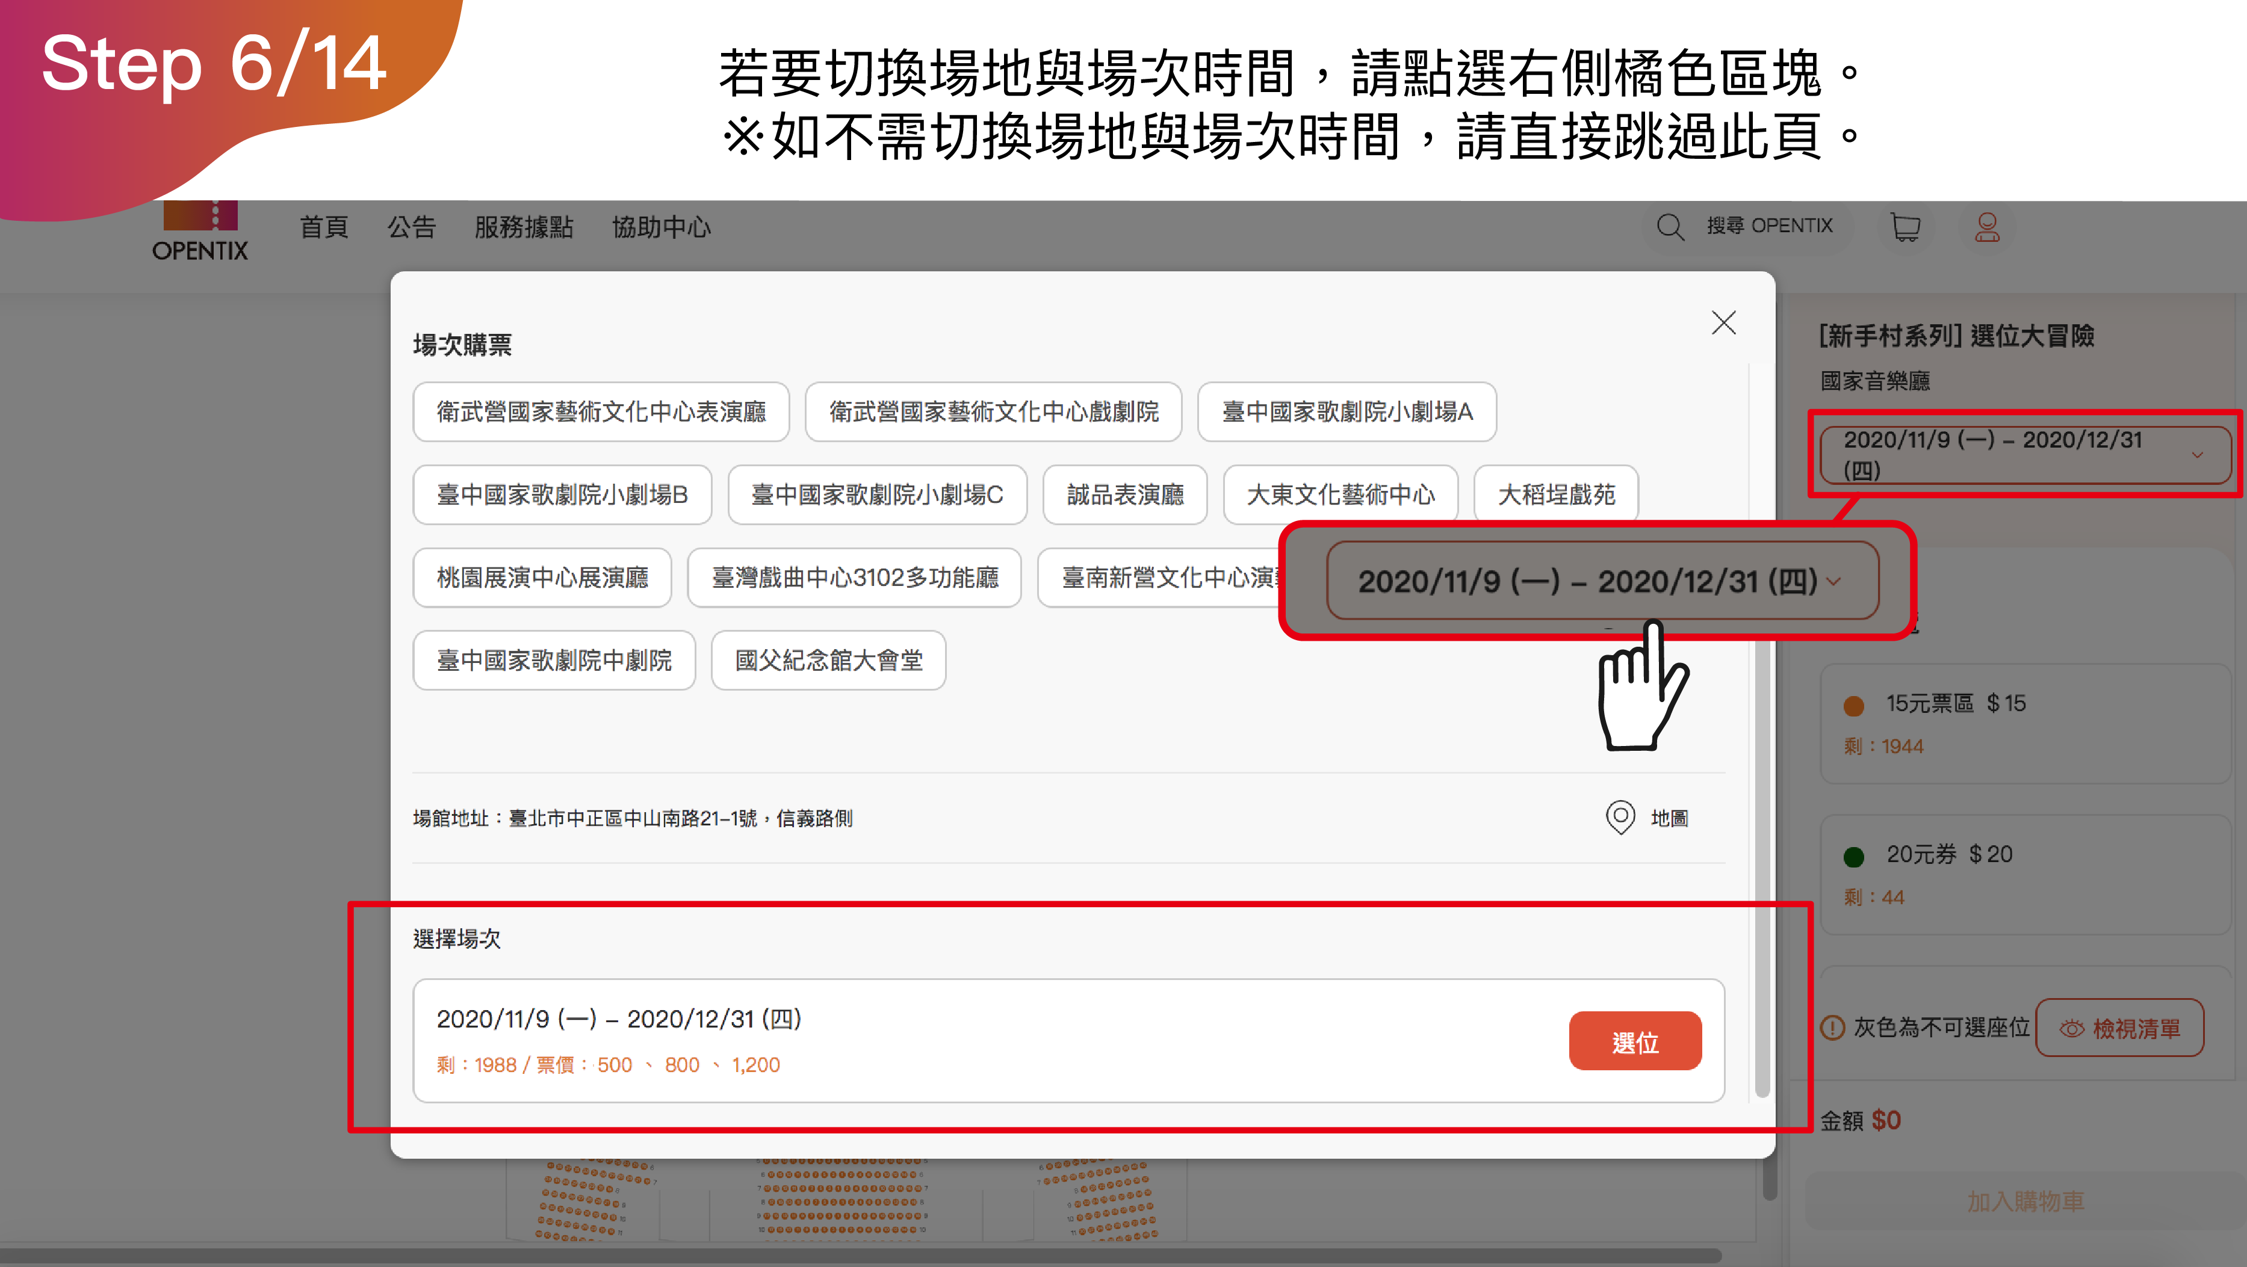Open the member account icon
This screenshot has height=1267, width=2247.
click(1987, 227)
